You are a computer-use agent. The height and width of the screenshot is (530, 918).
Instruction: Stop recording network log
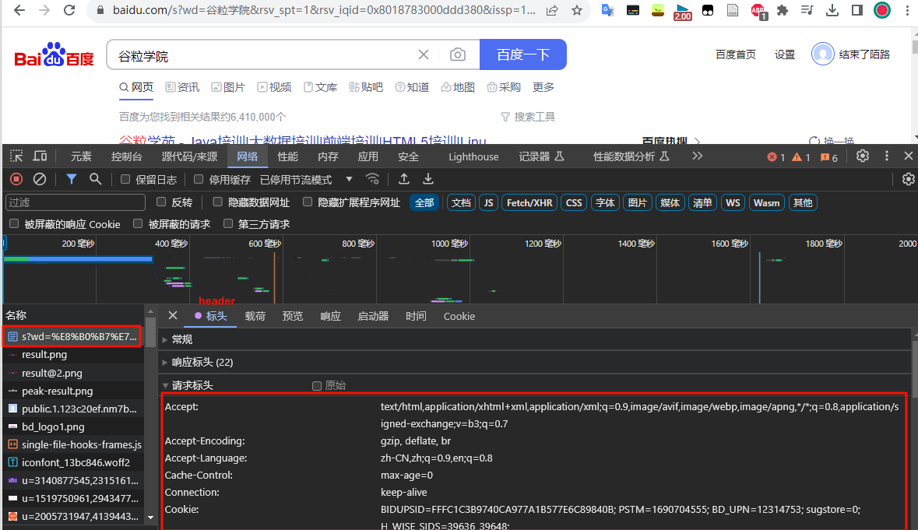point(16,179)
